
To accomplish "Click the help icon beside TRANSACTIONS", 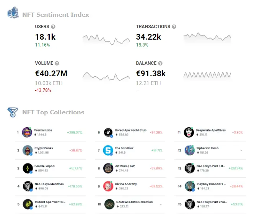I will [174, 27].
